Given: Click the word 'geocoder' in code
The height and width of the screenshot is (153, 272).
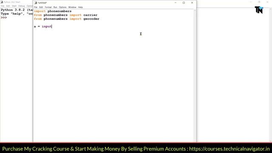Looking at the screenshot, I should (91, 19).
